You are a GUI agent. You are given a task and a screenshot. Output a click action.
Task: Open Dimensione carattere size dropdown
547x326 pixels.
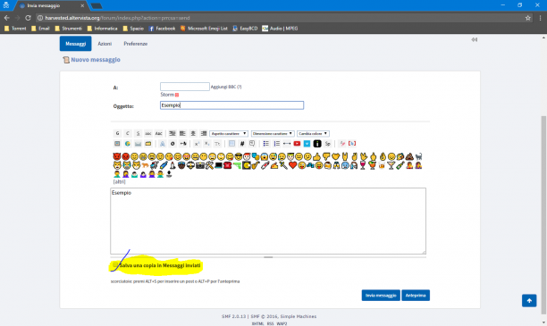(x=273, y=134)
